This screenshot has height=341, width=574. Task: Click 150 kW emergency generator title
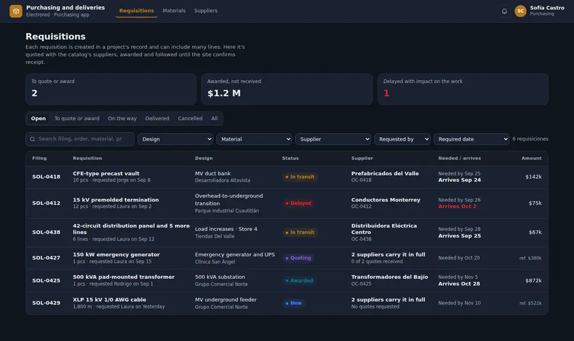tap(116, 255)
